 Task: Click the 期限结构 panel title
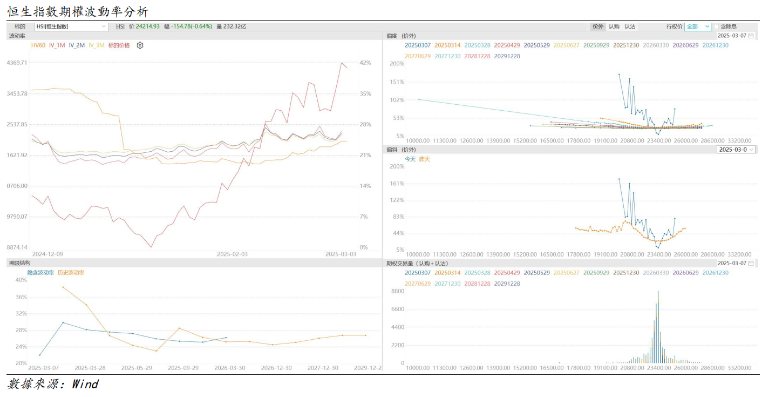[19, 263]
